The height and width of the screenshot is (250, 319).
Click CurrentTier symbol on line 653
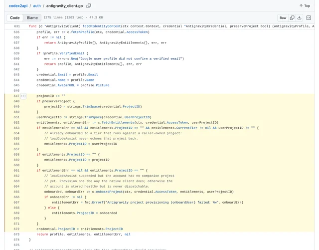186,128
